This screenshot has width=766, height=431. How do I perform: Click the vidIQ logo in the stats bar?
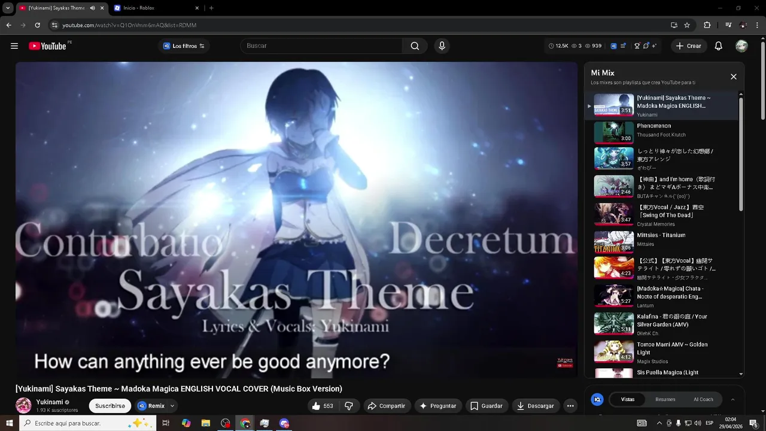click(x=613, y=46)
